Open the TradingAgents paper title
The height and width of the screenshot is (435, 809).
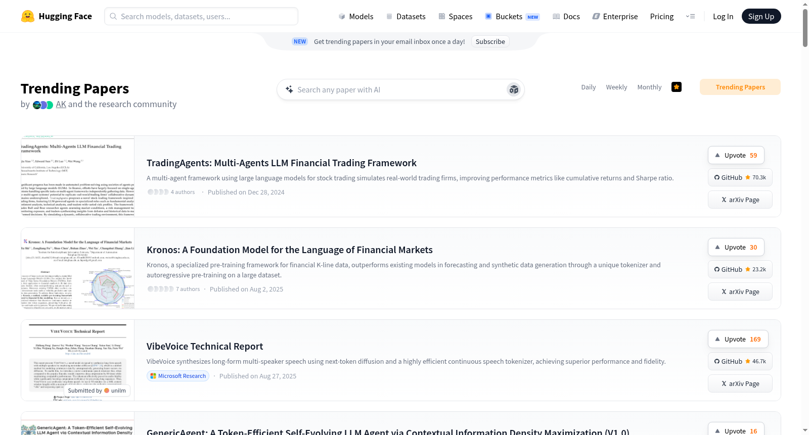coord(282,163)
